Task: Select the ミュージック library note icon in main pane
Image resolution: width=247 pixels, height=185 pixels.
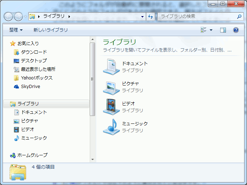Action: point(111,126)
